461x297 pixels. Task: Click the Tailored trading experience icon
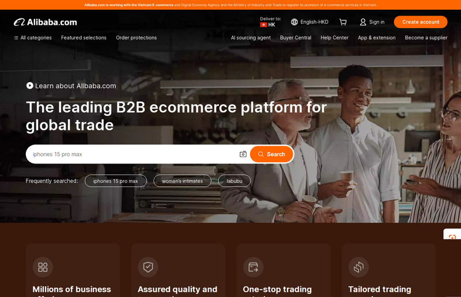(358, 267)
